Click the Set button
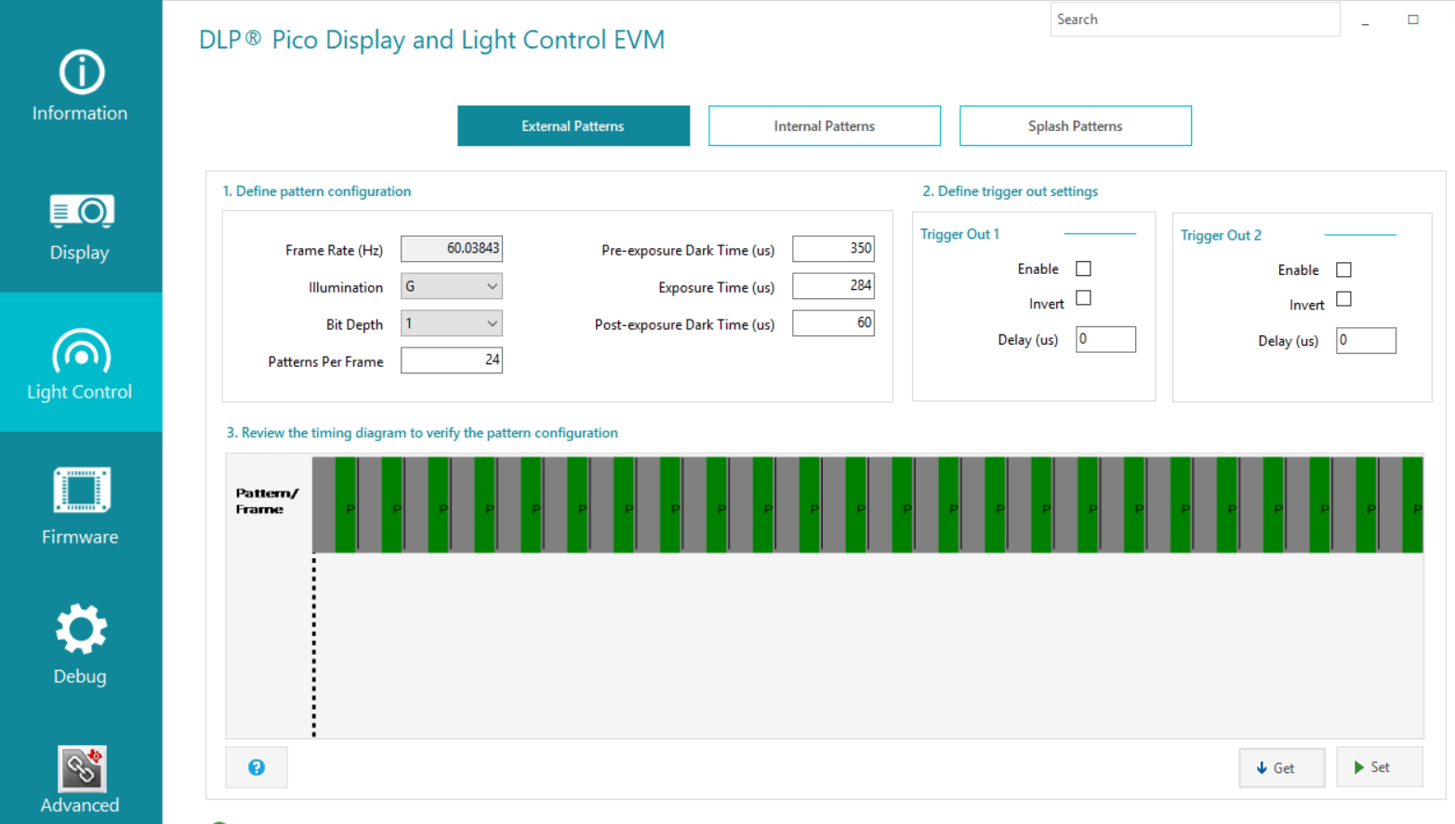Image resolution: width=1455 pixels, height=824 pixels. tap(1380, 767)
